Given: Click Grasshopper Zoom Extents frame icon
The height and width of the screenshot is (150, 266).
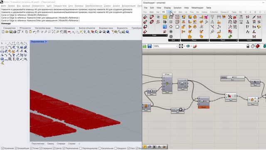Looking at the screenshot, I should pyautogui.click(x=181, y=46).
